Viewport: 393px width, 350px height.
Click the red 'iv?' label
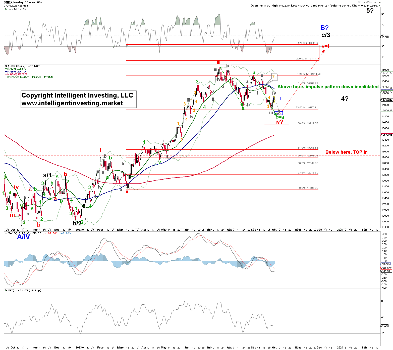click(279, 122)
